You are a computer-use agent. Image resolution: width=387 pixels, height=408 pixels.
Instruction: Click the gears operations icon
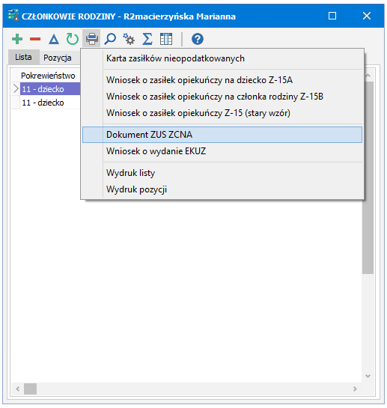(129, 39)
